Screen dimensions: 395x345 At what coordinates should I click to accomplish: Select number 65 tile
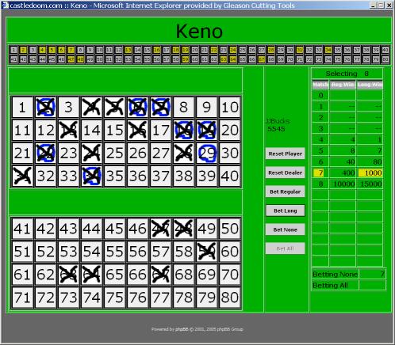(x=114, y=275)
